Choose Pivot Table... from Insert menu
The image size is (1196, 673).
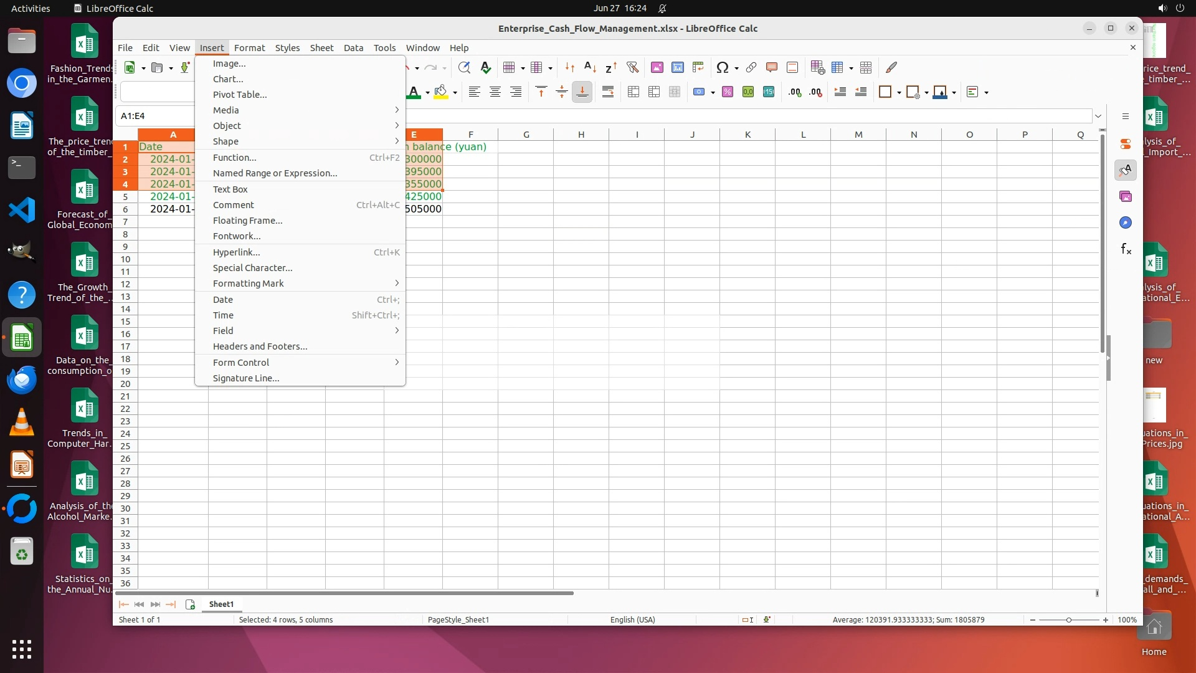240,95
